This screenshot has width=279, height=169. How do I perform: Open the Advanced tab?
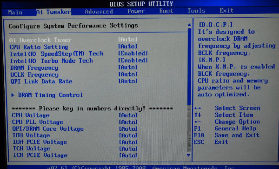point(99,12)
